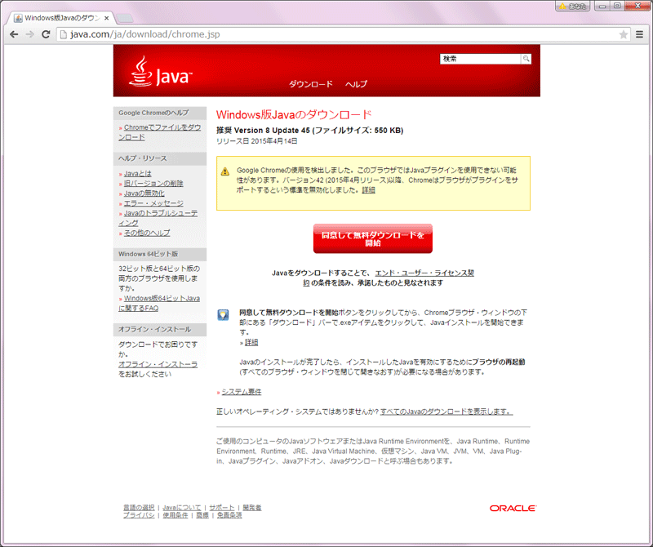The image size is (653, 547).
Task: Bookmark page with the star icon
Action: point(623,34)
